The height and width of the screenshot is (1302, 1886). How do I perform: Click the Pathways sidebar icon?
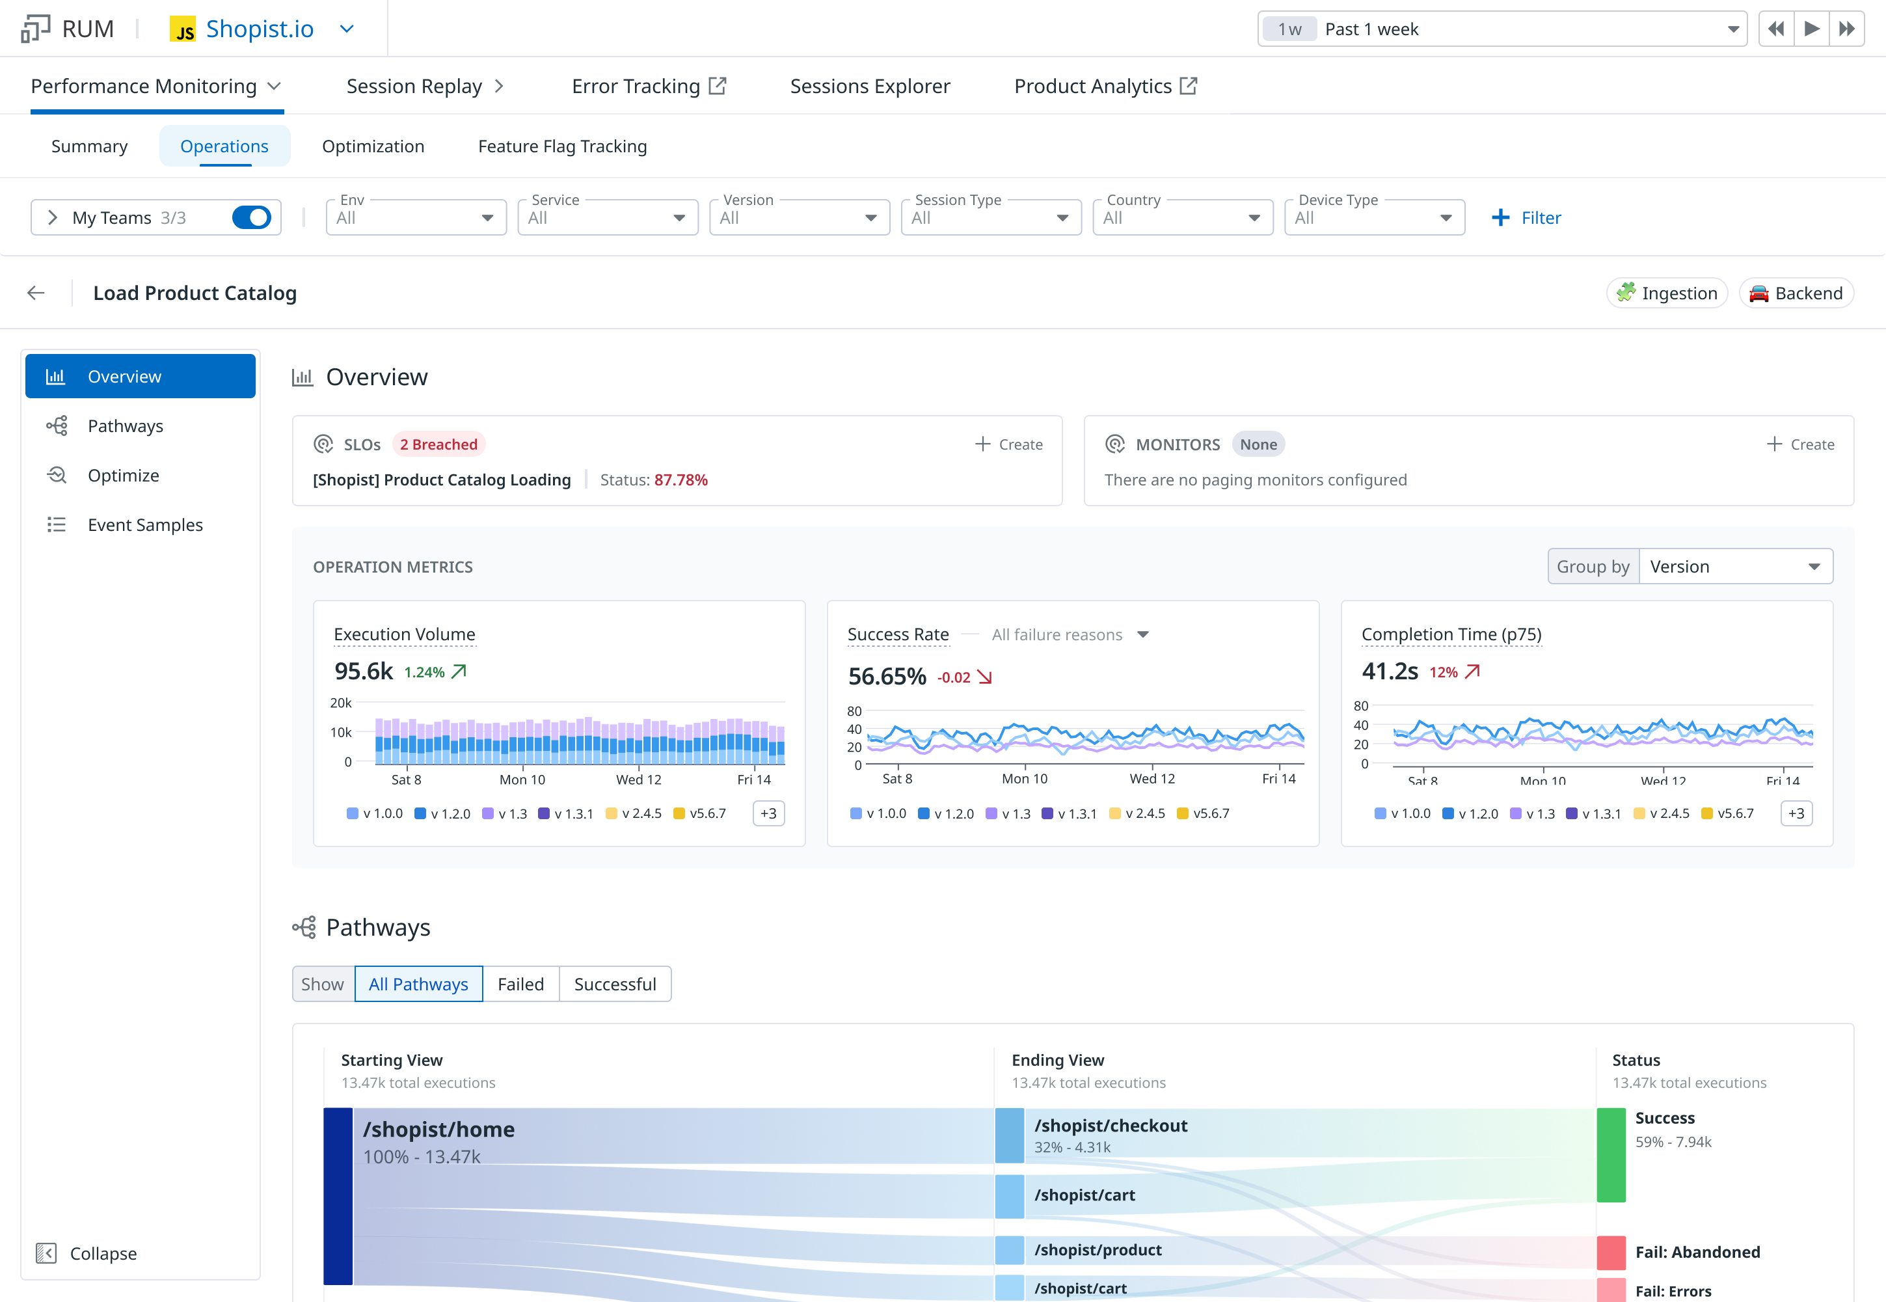point(57,426)
